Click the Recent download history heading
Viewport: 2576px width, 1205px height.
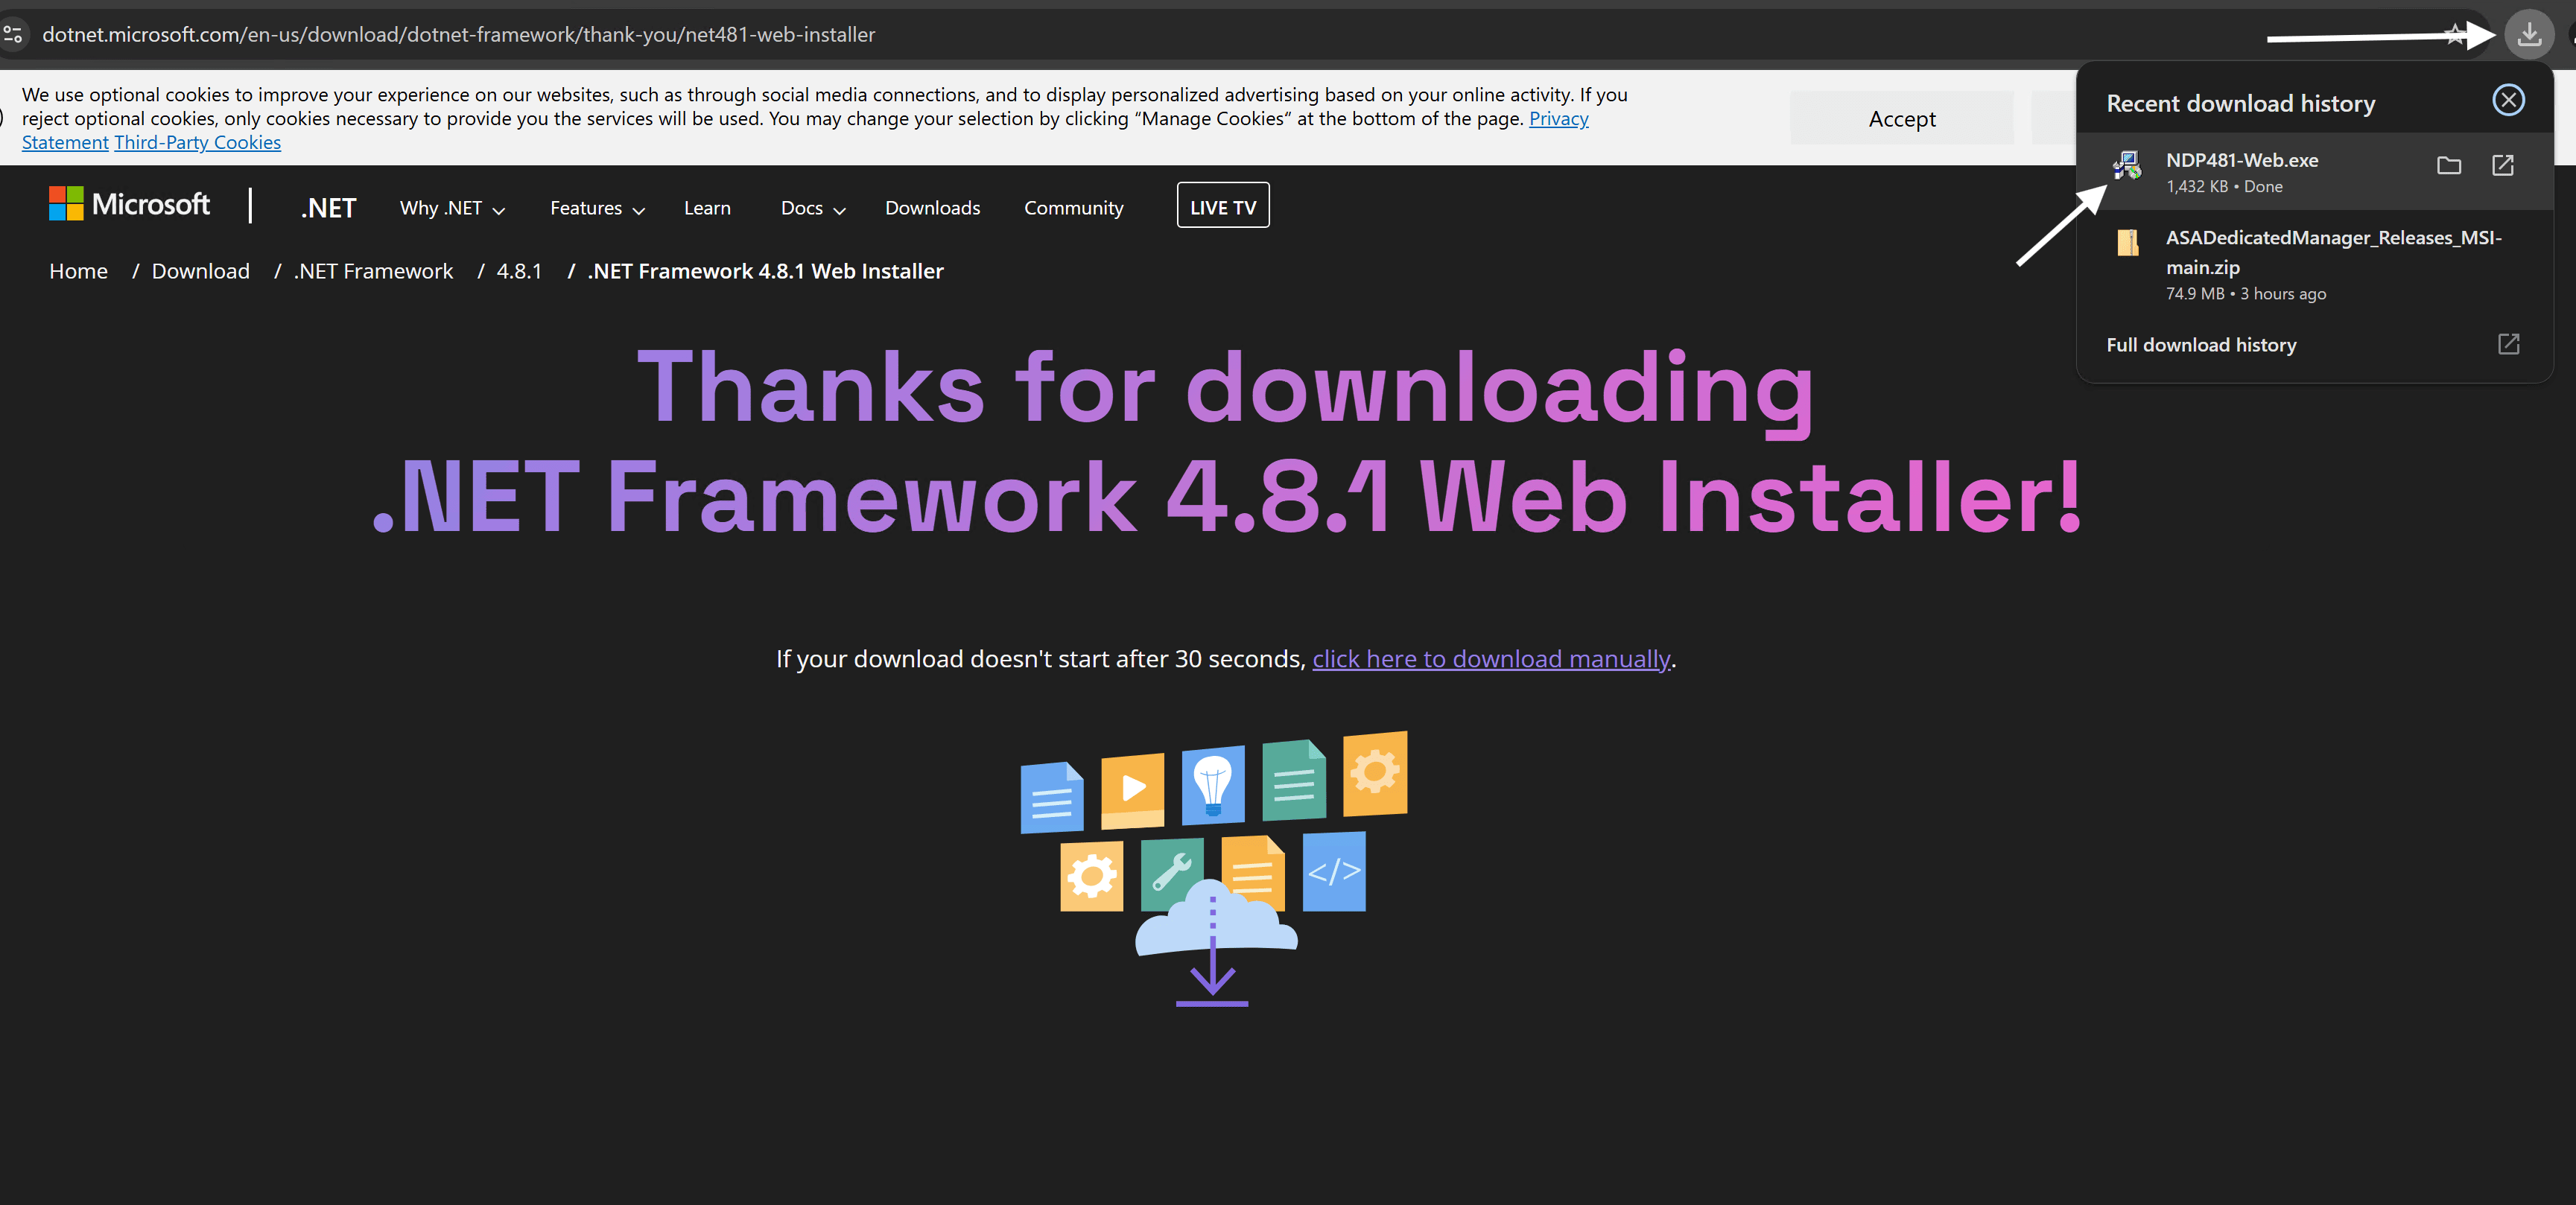(x=2240, y=104)
